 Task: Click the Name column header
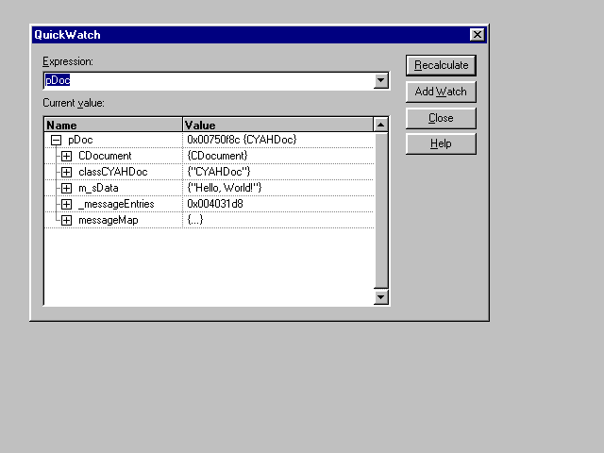112,125
